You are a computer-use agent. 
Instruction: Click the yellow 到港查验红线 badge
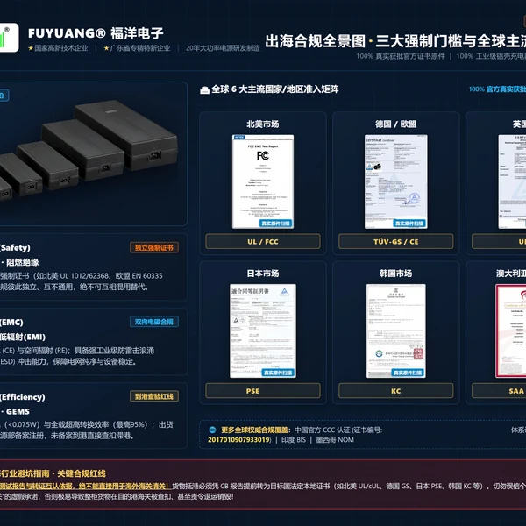[154, 396]
